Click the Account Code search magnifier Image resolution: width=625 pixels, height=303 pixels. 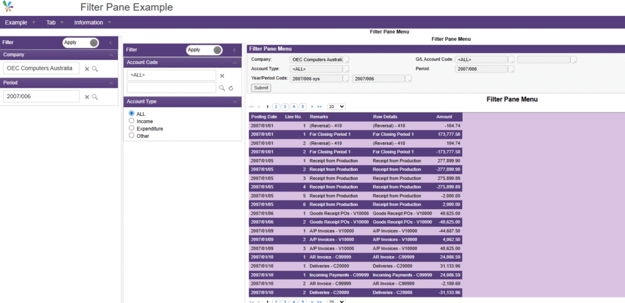[222, 88]
